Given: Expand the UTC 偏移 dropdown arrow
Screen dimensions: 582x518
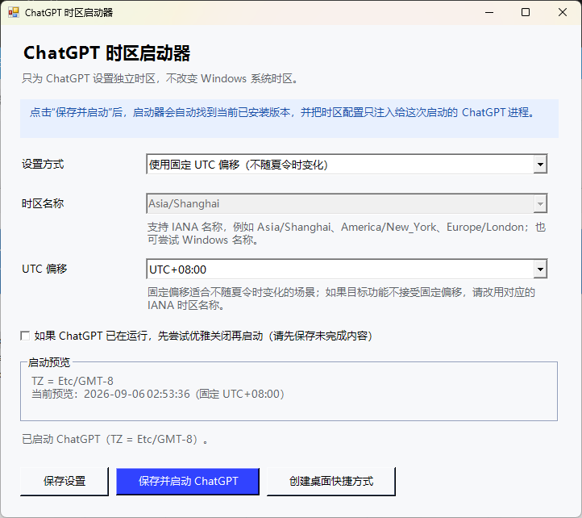Looking at the screenshot, I should tap(540, 269).
